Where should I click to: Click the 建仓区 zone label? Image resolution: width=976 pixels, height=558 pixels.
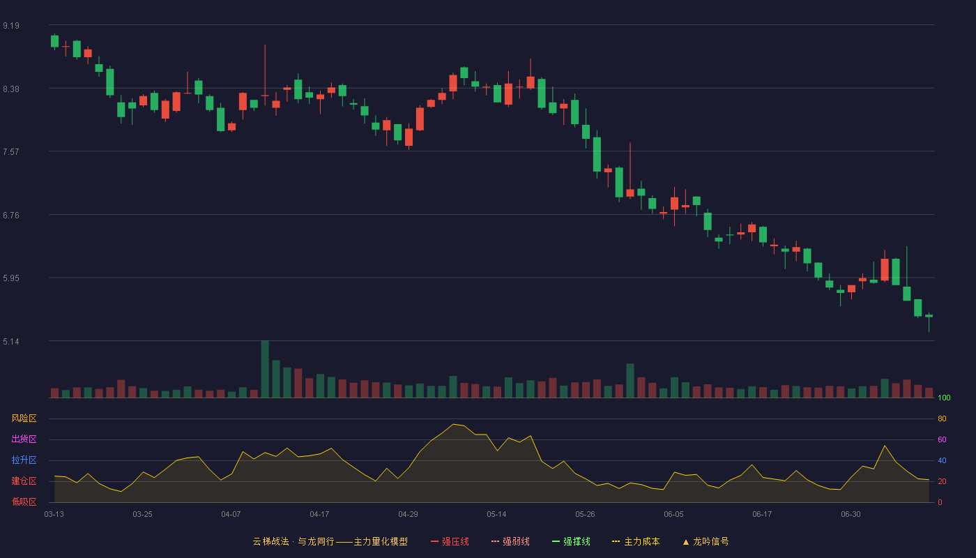[x=24, y=481]
